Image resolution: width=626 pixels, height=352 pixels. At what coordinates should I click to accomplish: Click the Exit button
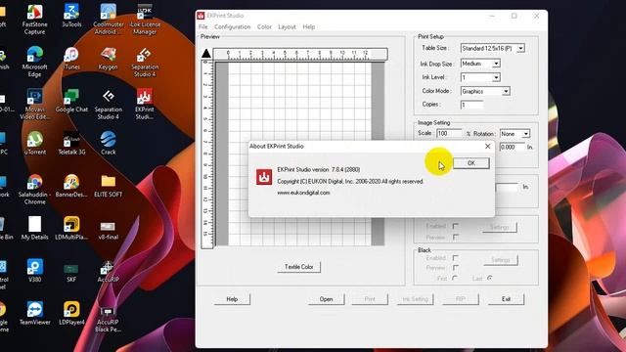[x=506, y=299]
